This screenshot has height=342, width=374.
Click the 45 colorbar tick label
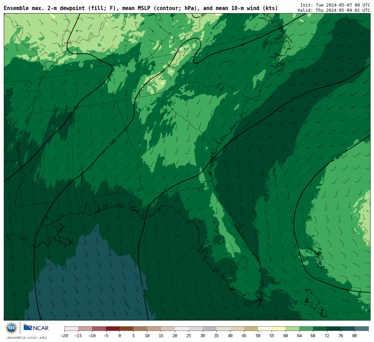click(244, 336)
